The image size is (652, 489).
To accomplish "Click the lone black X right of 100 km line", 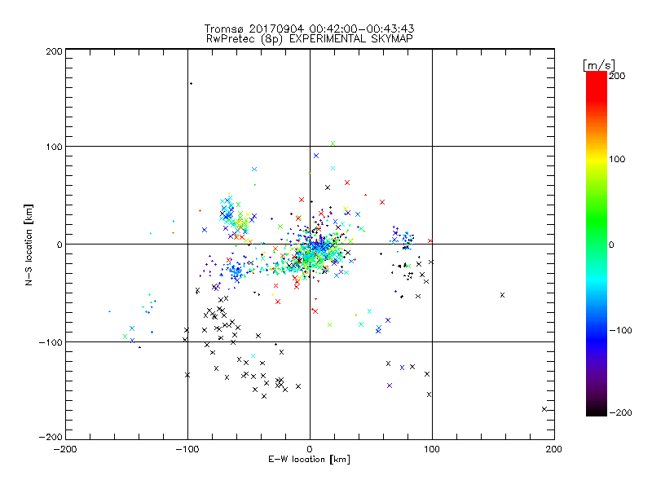I will (x=502, y=295).
